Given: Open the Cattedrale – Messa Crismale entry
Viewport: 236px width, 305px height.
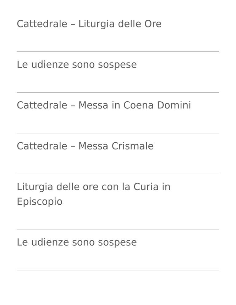Looking at the screenshot, I should [x=85, y=146].
